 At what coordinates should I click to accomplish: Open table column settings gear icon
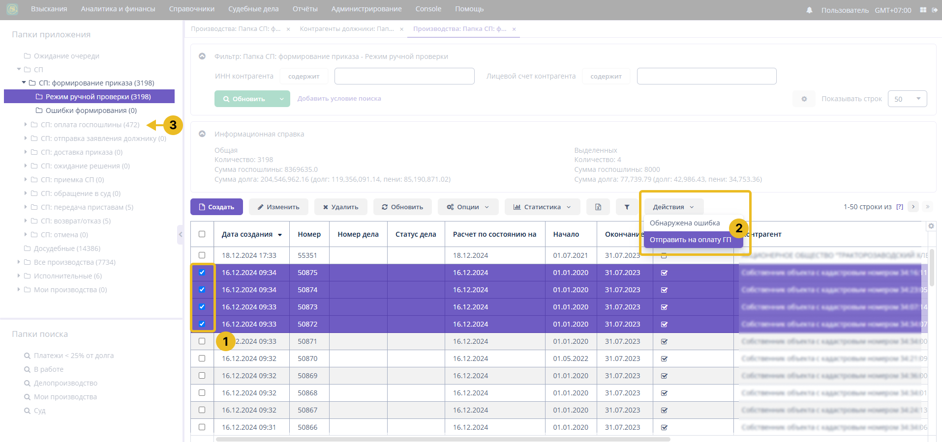pyautogui.click(x=931, y=226)
